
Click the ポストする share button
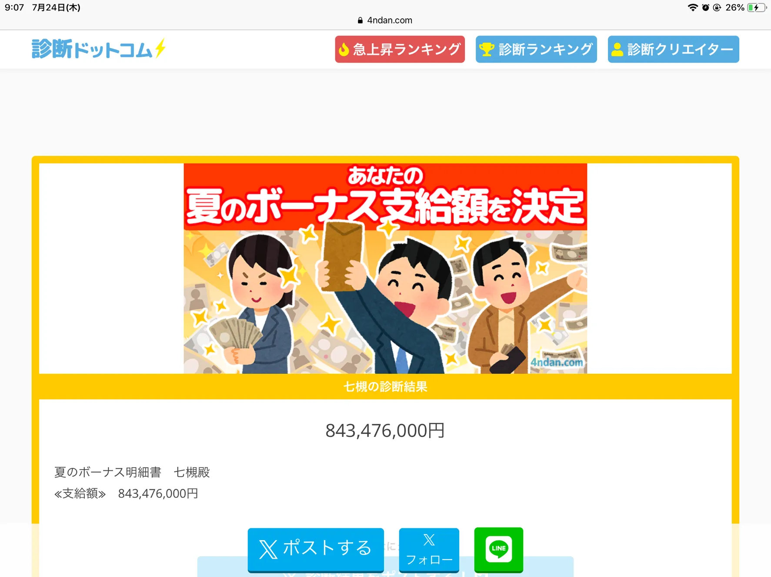click(316, 549)
